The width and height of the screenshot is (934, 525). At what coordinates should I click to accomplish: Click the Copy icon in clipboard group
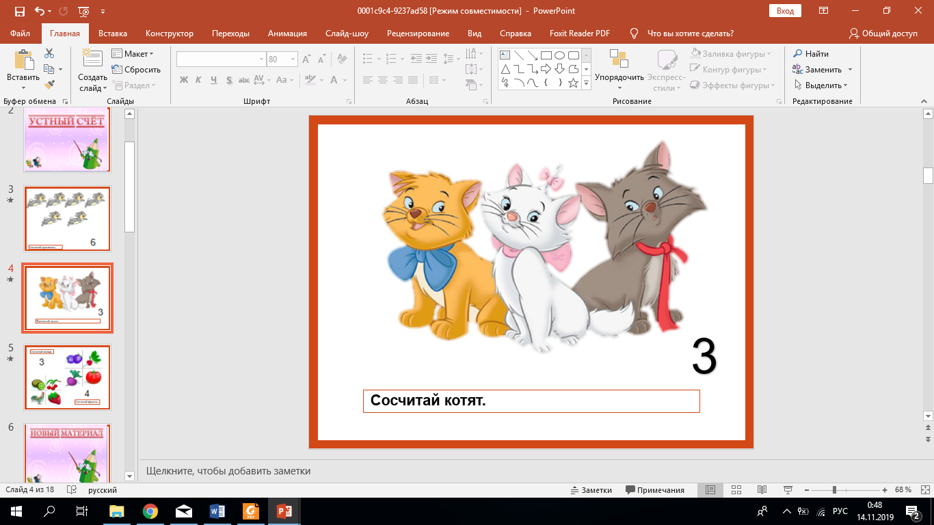pos(49,69)
